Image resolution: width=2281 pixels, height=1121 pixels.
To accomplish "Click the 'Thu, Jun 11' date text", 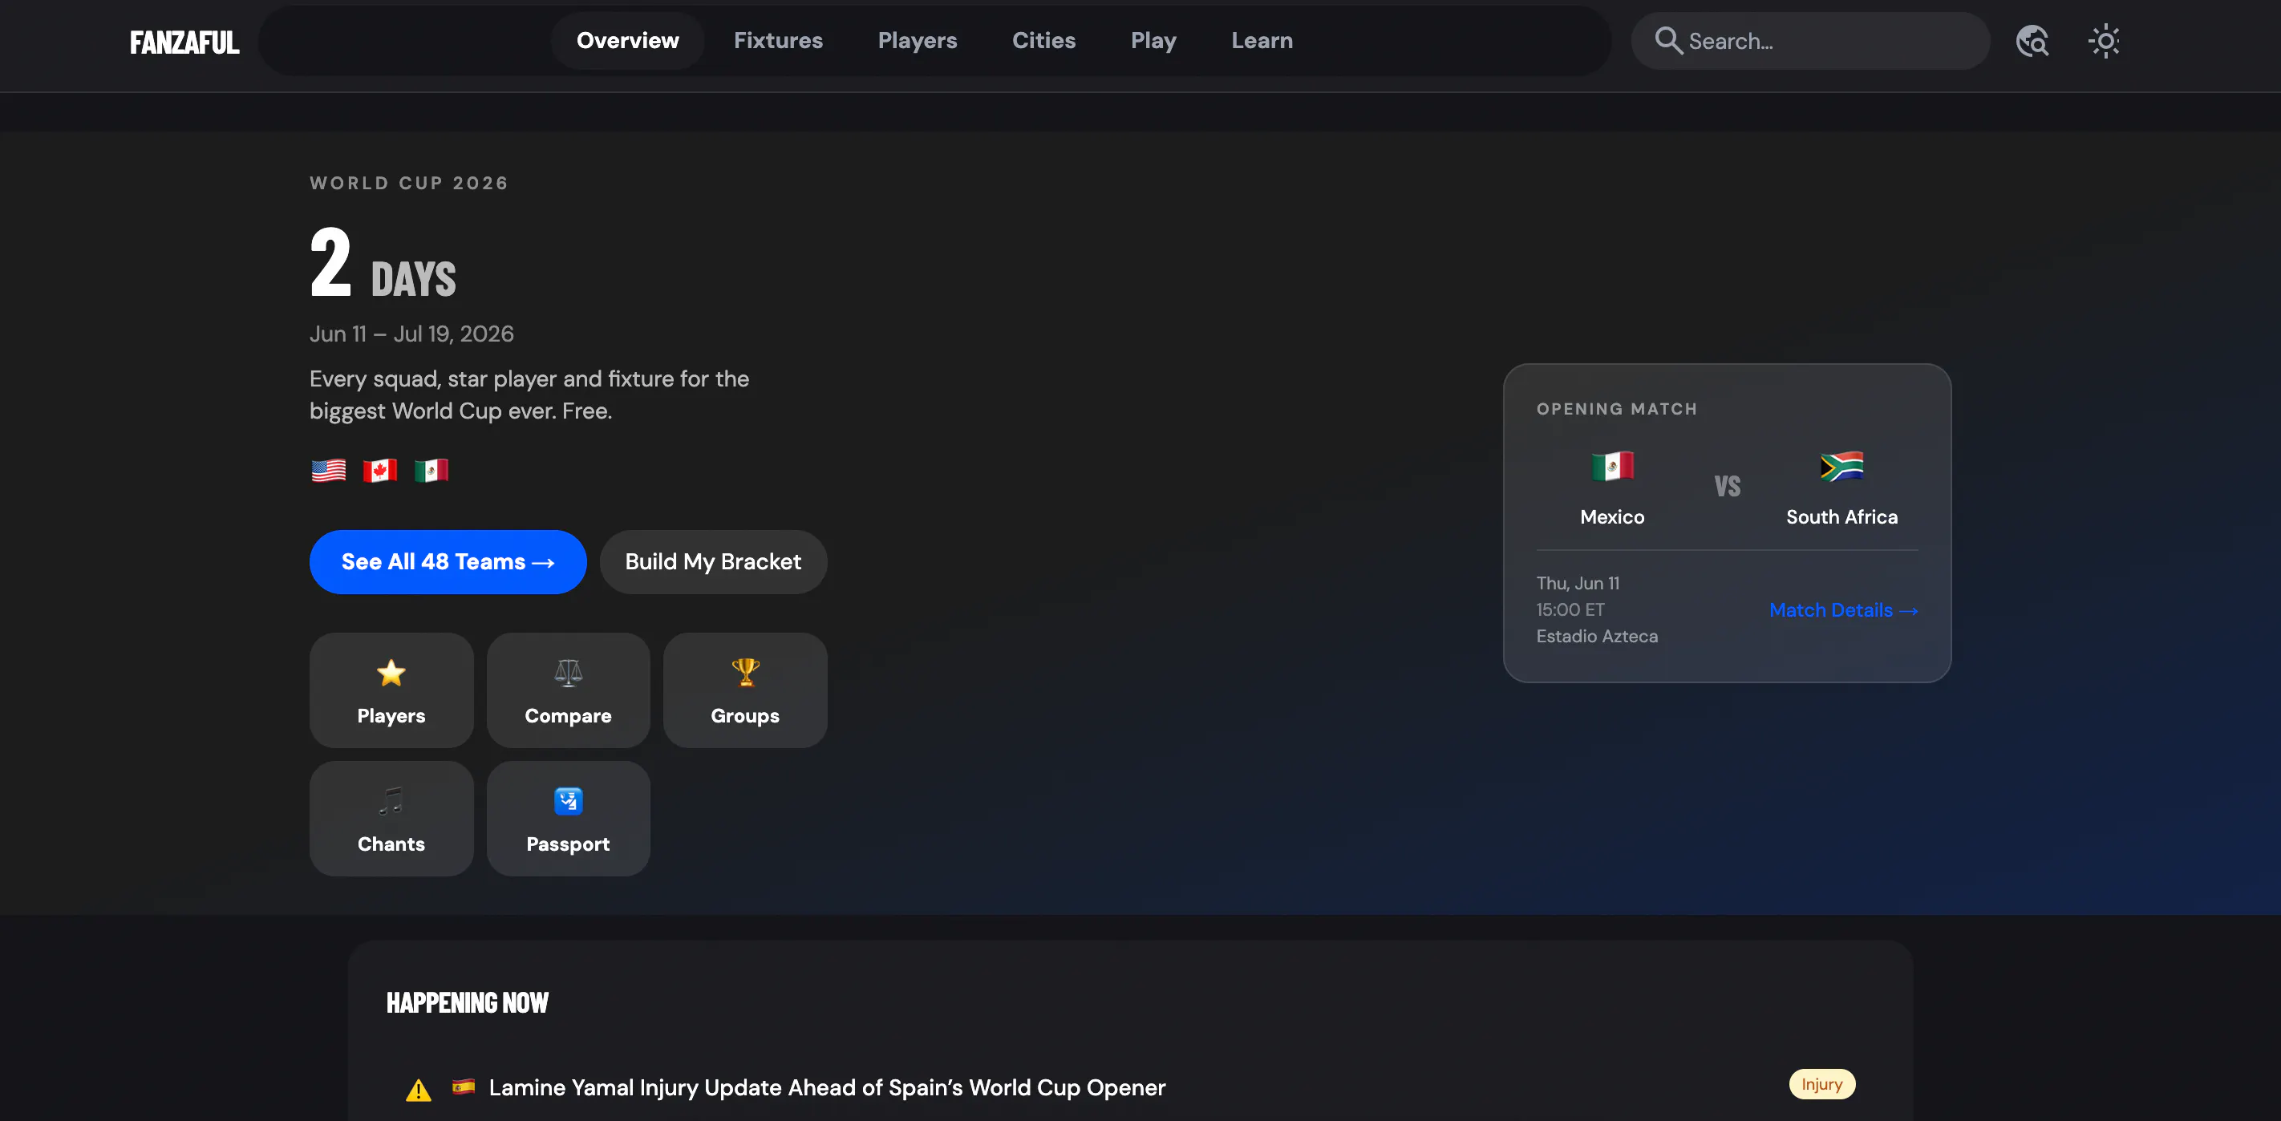I will click(1578, 583).
